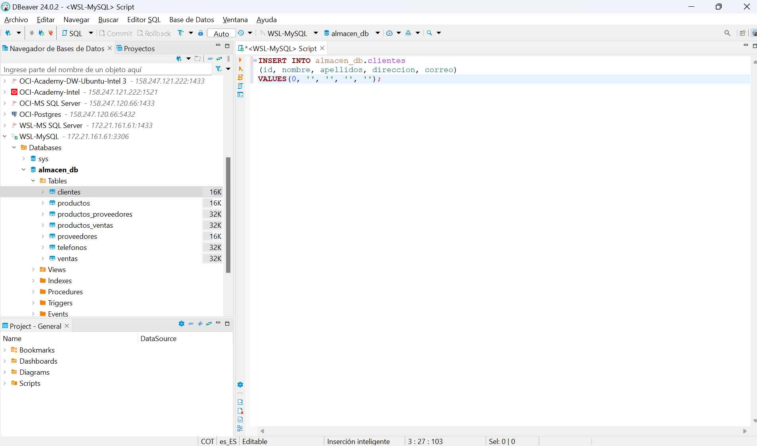This screenshot has height=446, width=757.
Task: Open the SQL console terminal icon
Action: pyautogui.click(x=240, y=95)
